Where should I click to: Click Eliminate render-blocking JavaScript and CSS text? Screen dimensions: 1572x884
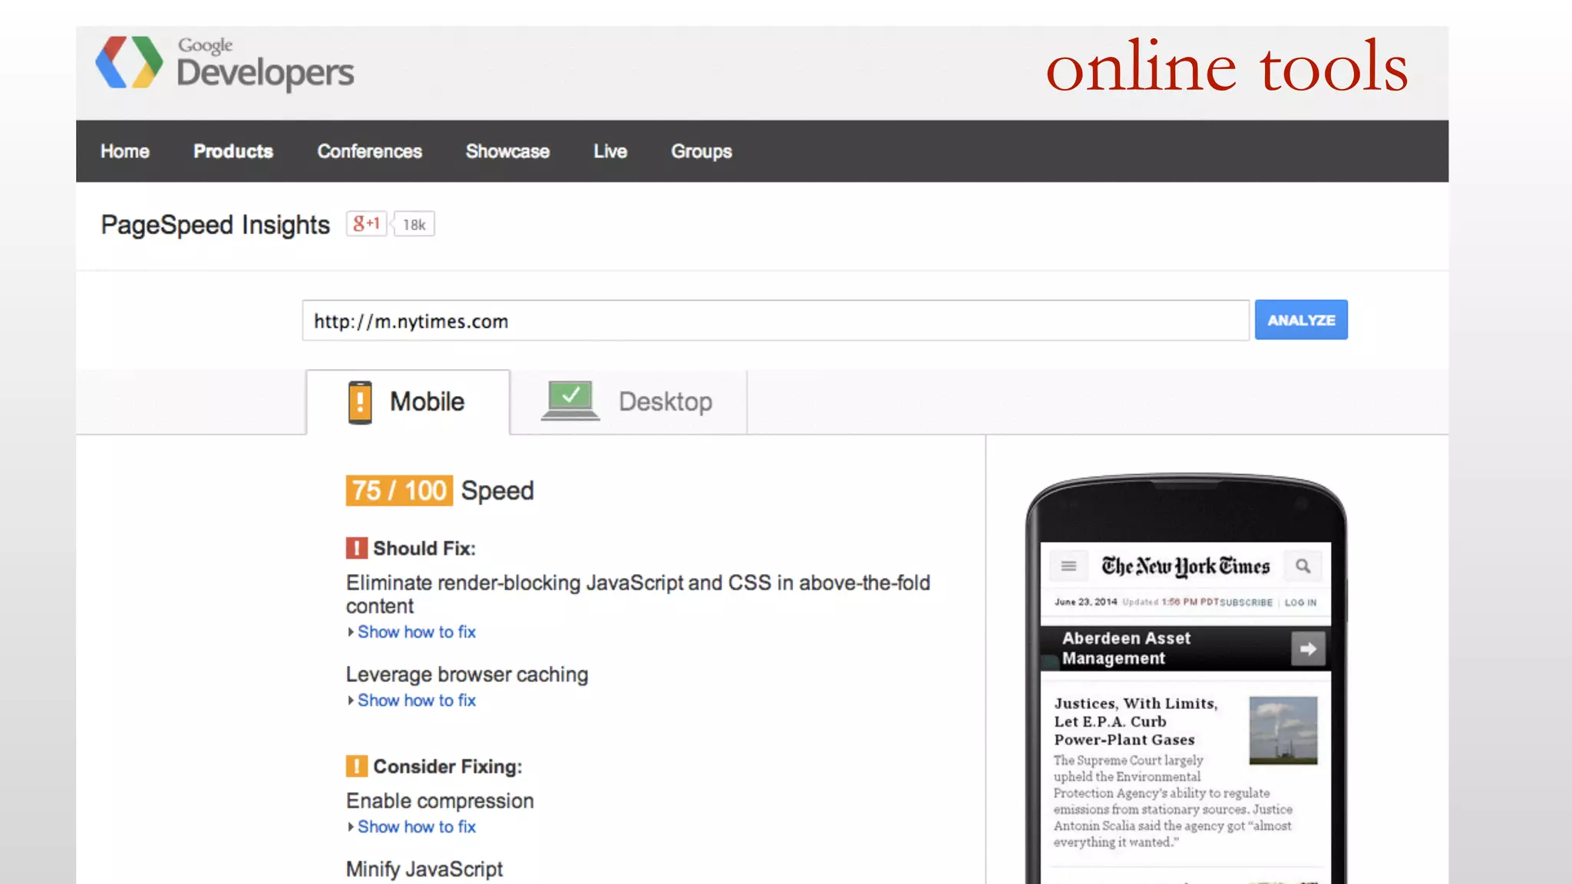click(638, 594)
